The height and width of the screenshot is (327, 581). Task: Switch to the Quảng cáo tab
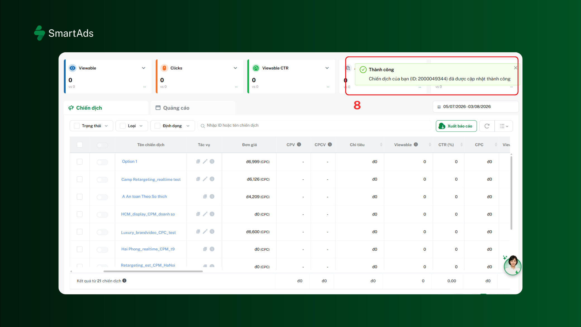[193, 108]
